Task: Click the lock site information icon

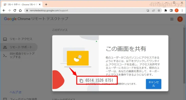Action: tap(27, 10)
